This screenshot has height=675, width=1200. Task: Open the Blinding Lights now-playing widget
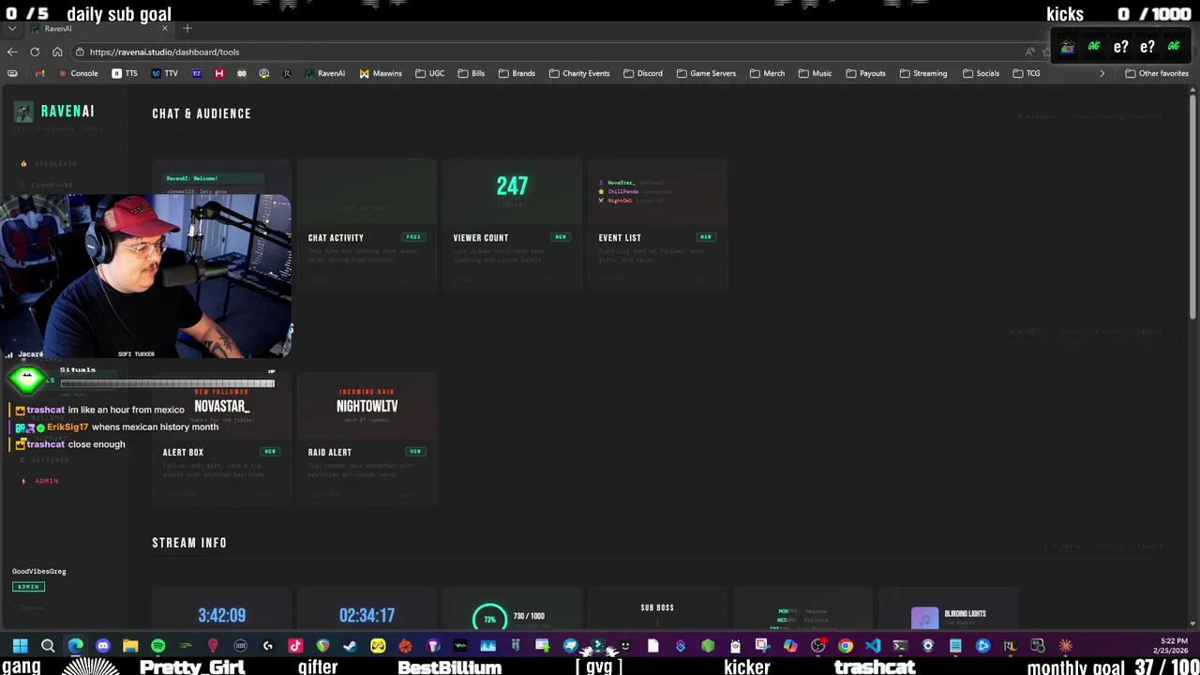948,609
